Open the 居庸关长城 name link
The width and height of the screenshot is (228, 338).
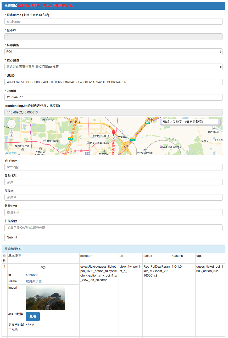[x=34, y=281]
